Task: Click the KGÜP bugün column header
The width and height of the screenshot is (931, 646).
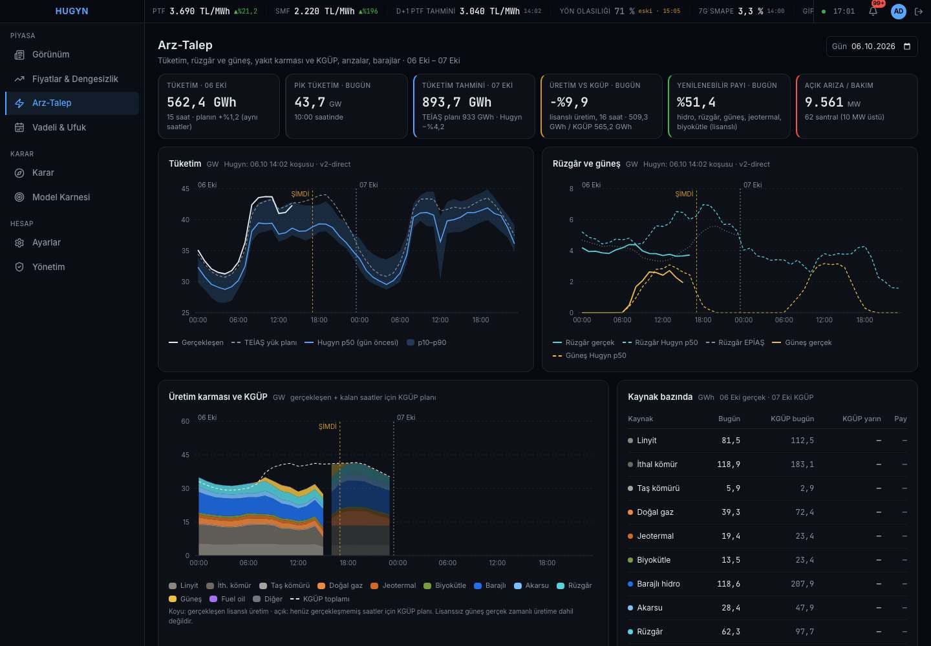Action: tap(792, 419)
